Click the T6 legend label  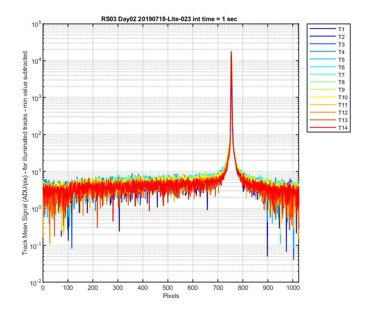pyautogui.click(x=341, y=67)
